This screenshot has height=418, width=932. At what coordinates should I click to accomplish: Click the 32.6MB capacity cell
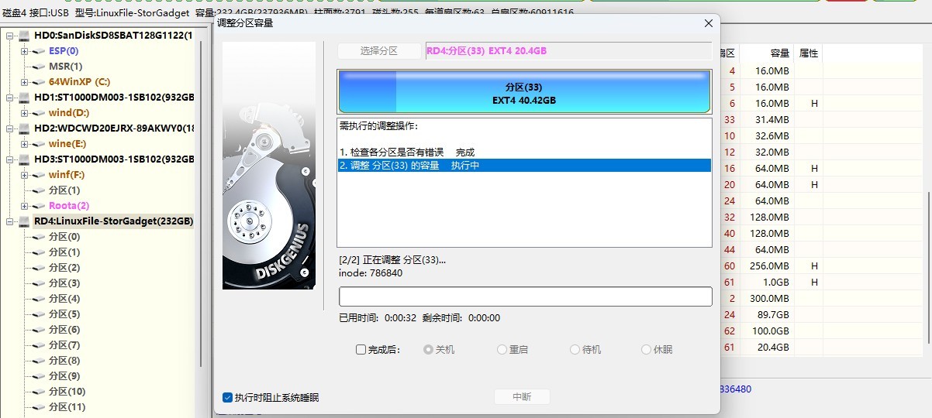click(x=767, y=135)
